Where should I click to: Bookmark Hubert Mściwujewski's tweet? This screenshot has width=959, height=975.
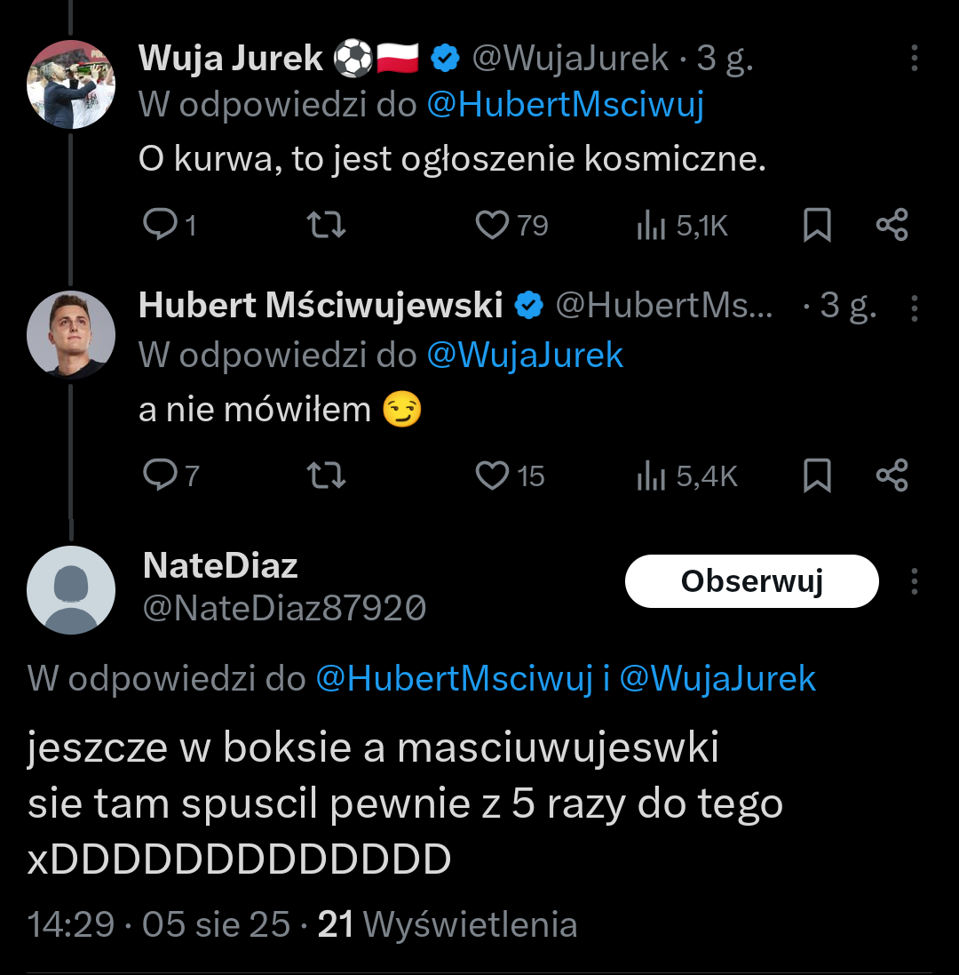(x=817, y=476)
